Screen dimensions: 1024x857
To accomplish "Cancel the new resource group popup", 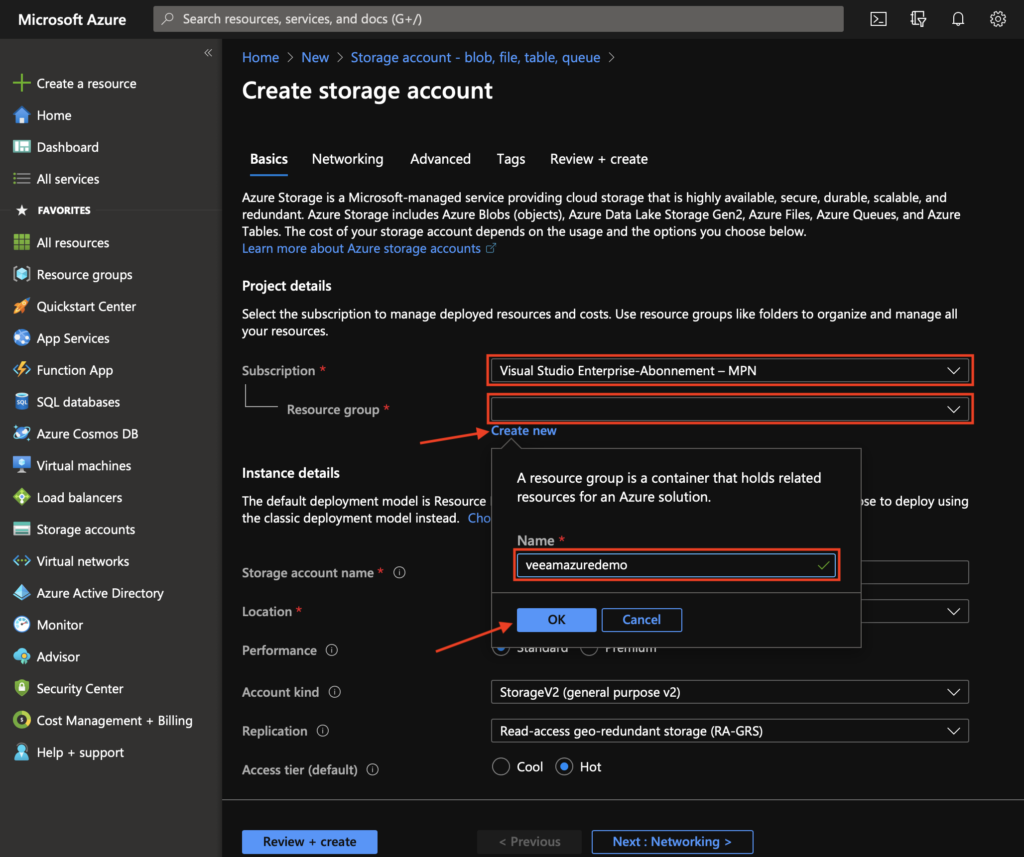I will (641, 620).
